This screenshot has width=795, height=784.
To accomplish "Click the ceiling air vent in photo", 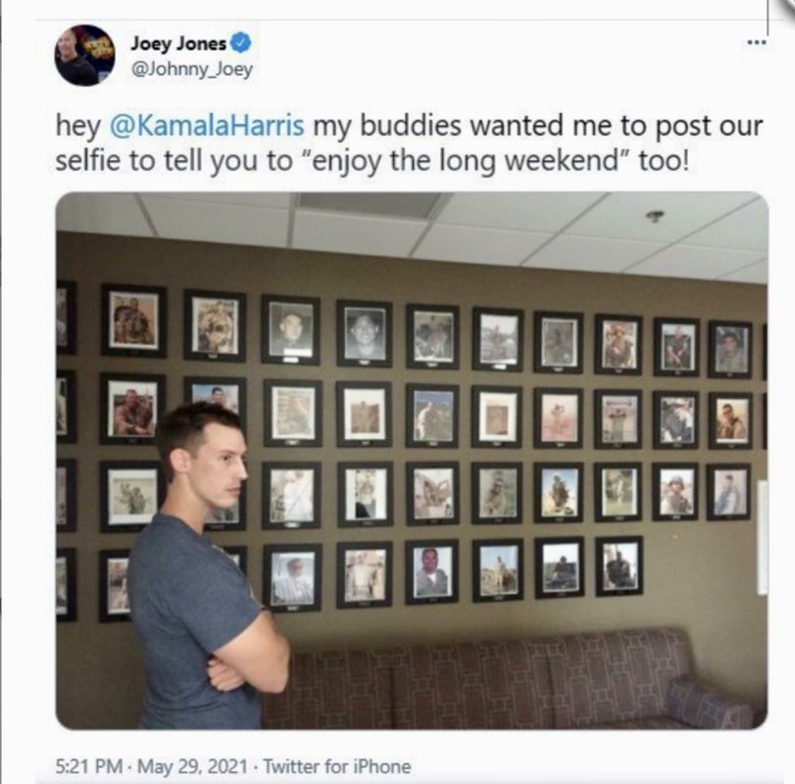I will tap(373, 205).
